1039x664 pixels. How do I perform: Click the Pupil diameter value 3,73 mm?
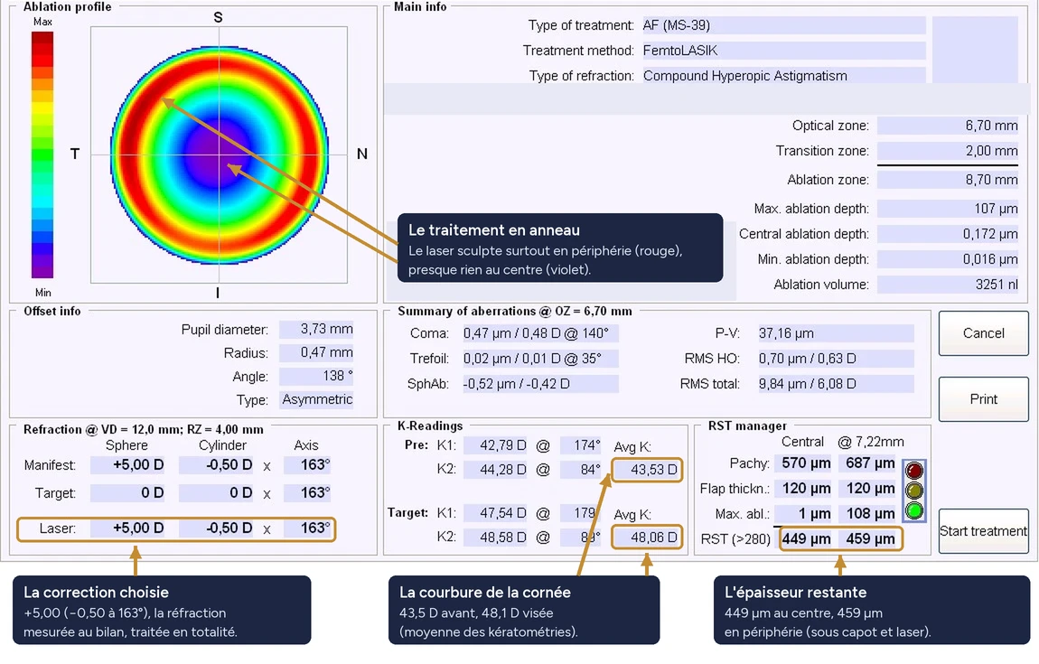[316, 329]
